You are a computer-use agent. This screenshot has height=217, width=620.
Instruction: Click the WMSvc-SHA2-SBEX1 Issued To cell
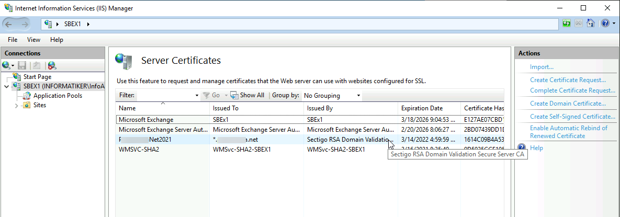coord(242,150)
